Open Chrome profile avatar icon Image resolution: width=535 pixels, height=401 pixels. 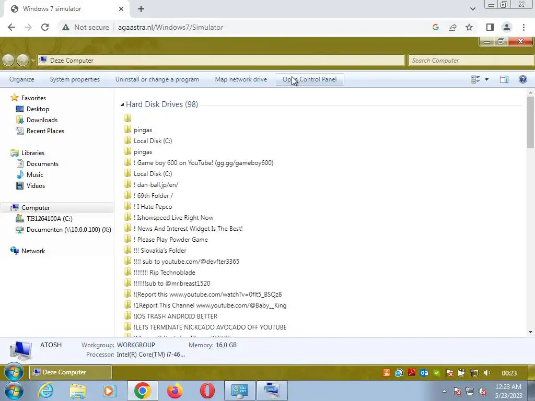coord(507,27)
